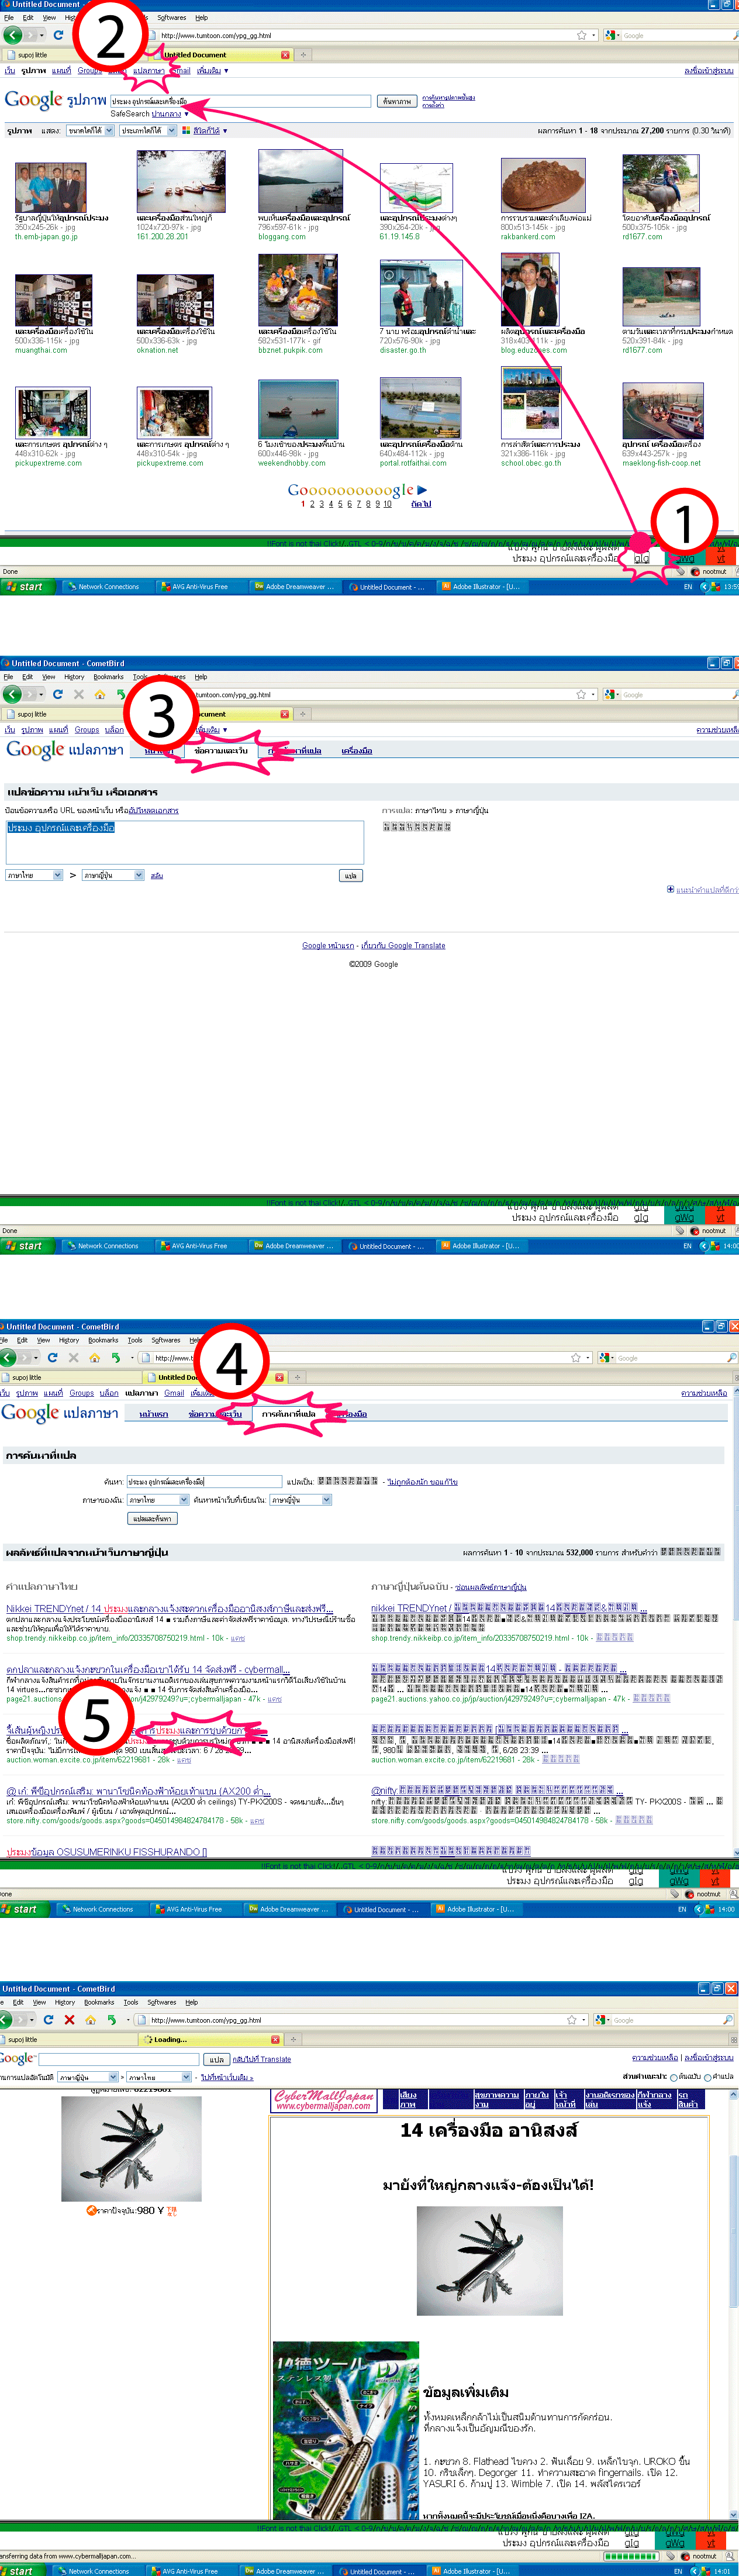Click Gmail link in translated-search window
The width and height of the screenshot is (739, 2576).
coord(174,1393)
